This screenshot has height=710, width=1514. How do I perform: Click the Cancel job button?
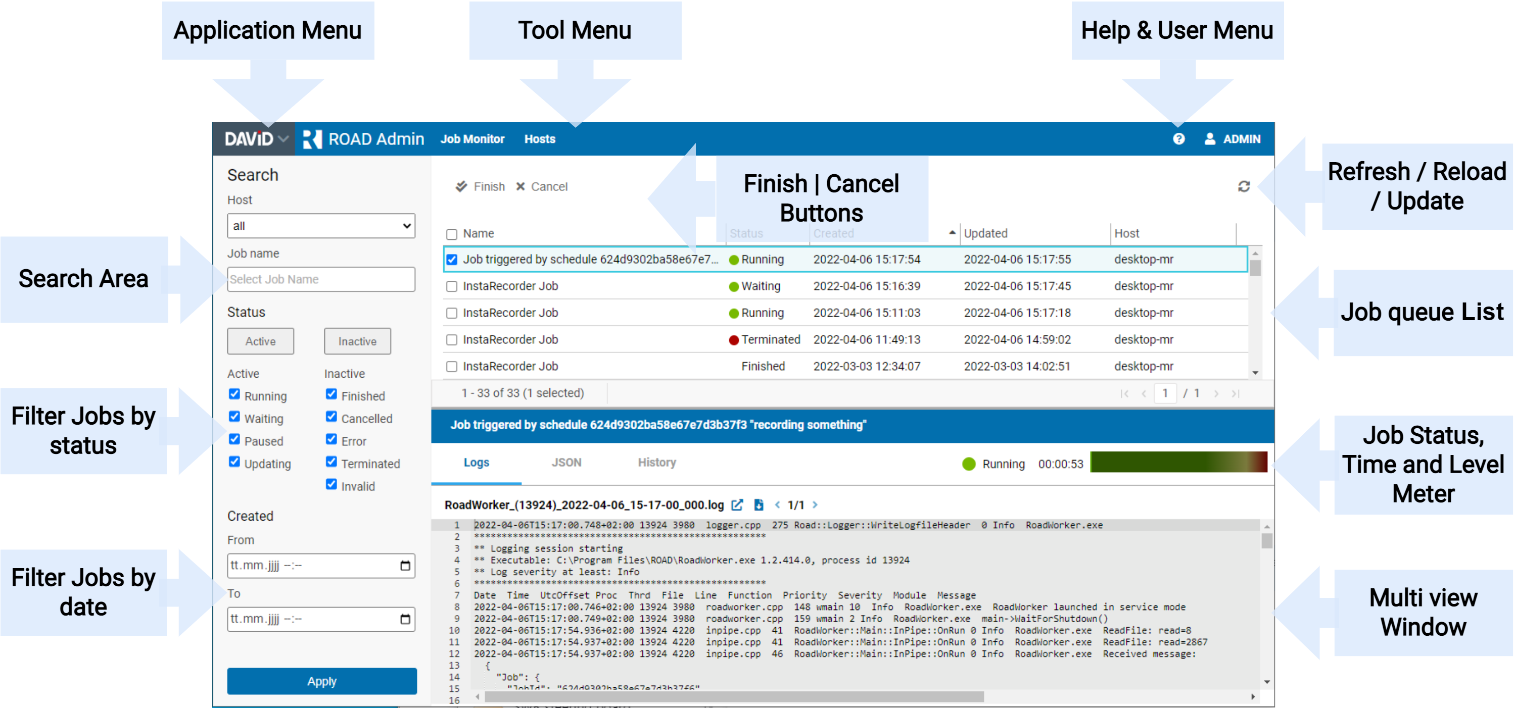(x=541, y=186)
